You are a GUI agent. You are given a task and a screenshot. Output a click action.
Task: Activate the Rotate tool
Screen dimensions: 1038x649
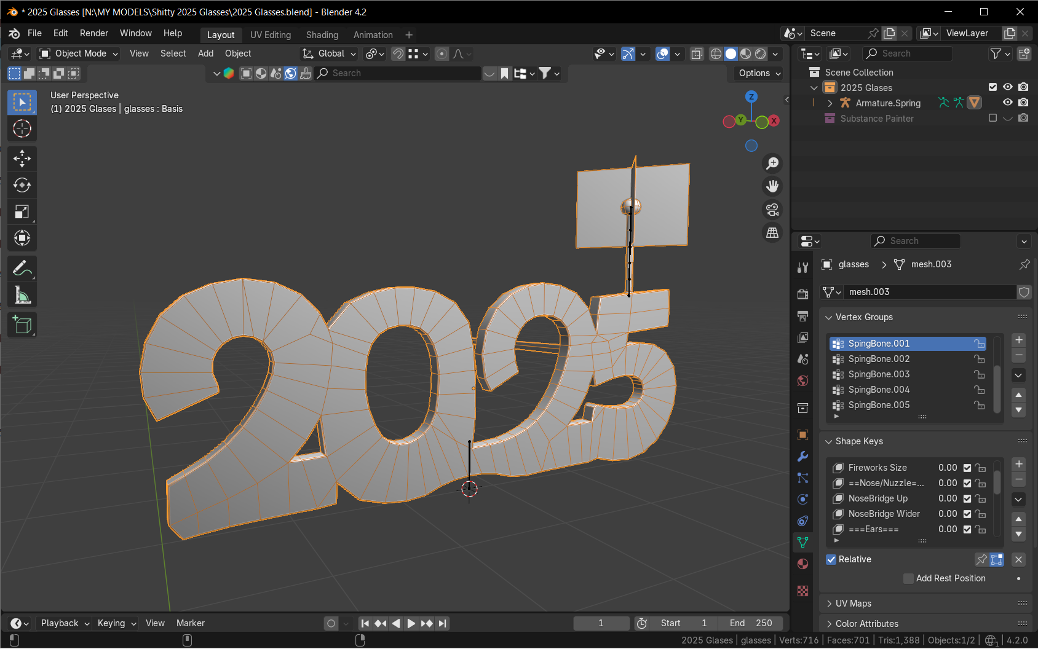tap(22, 185)
